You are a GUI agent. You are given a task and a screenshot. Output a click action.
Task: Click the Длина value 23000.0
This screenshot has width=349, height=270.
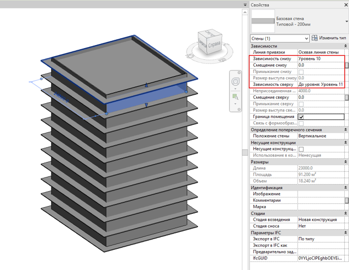coord(321,168)
